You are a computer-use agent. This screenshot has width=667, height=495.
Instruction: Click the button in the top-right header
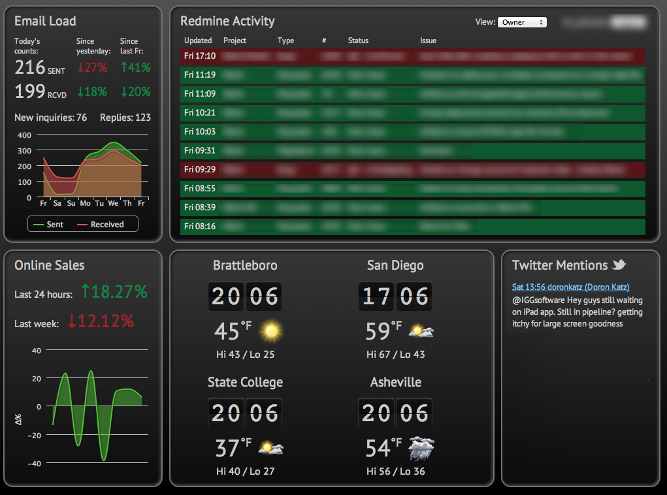(x=627, y=22)
